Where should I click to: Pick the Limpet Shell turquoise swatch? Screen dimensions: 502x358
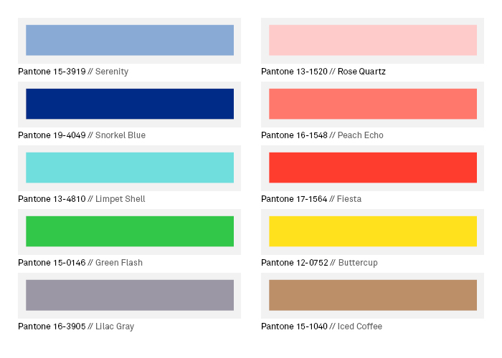coord(130,168)
